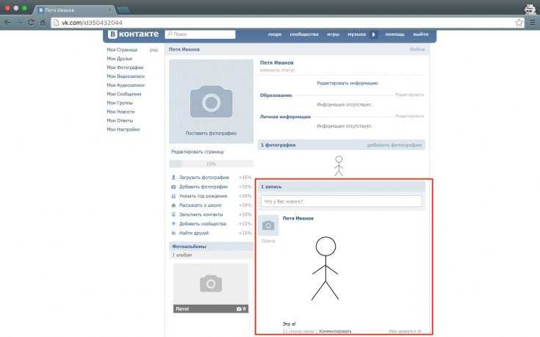Click Найти друзей link
This screenshot has width=540, height=337.
[194, 233]
